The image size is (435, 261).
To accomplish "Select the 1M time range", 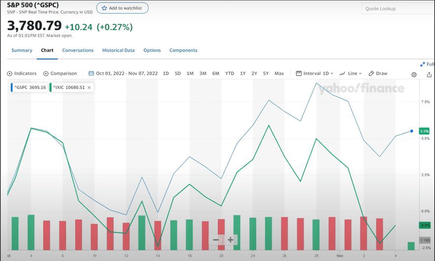I will (x=190, y=73).
